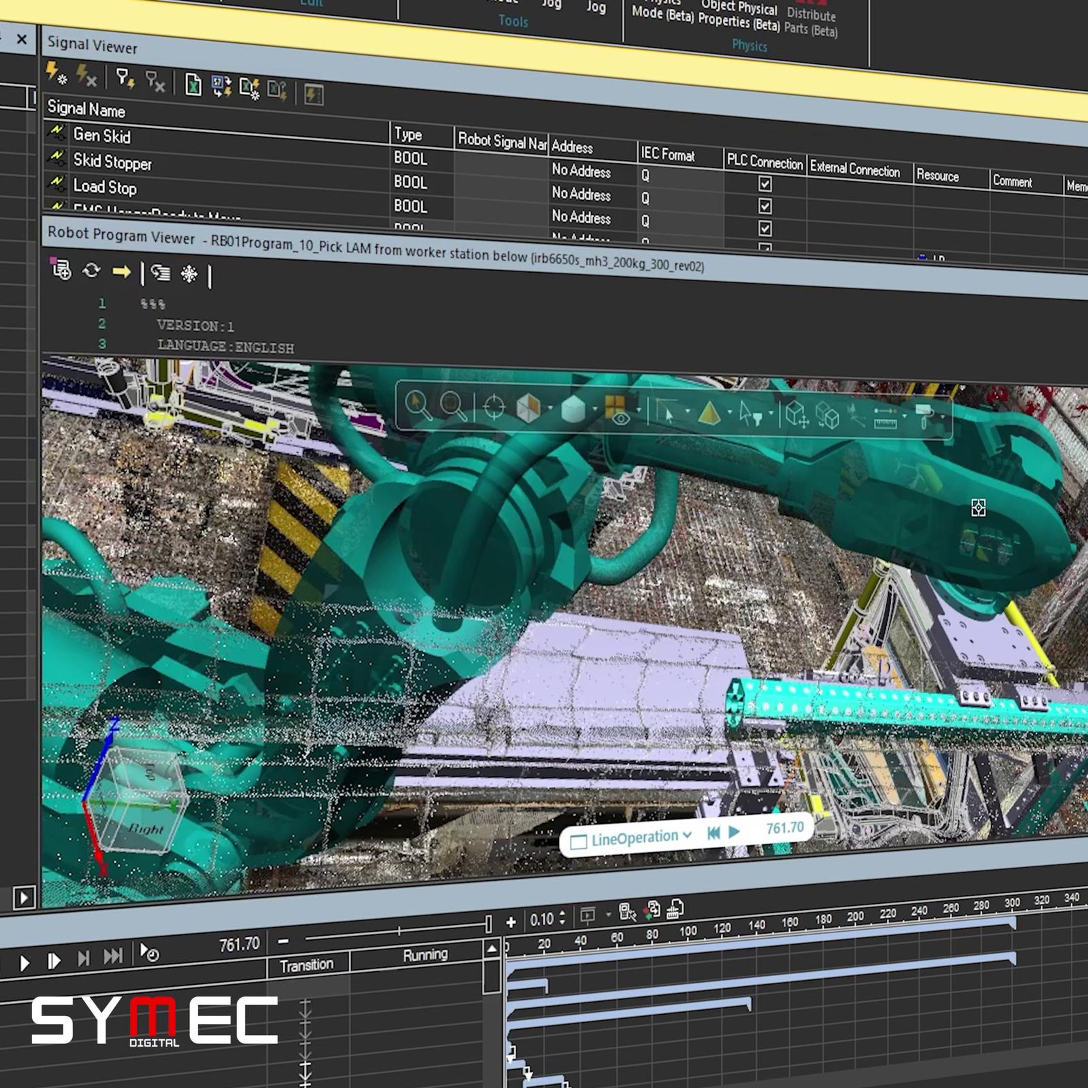Click the New Signal lightning icon in Signal Viewer
1088x1088 pixels.
click(56, 74)
